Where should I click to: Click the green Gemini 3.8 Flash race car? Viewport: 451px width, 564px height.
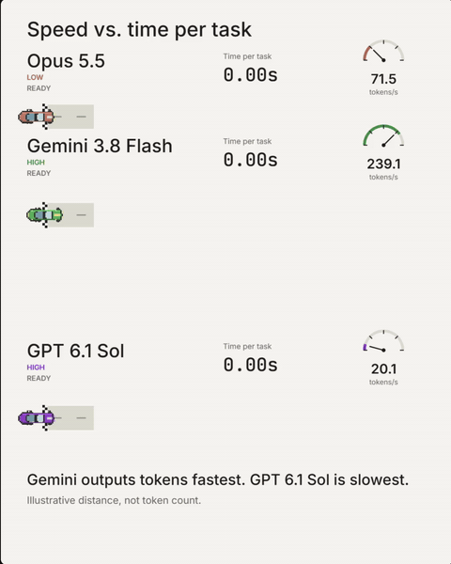point(44,215)
